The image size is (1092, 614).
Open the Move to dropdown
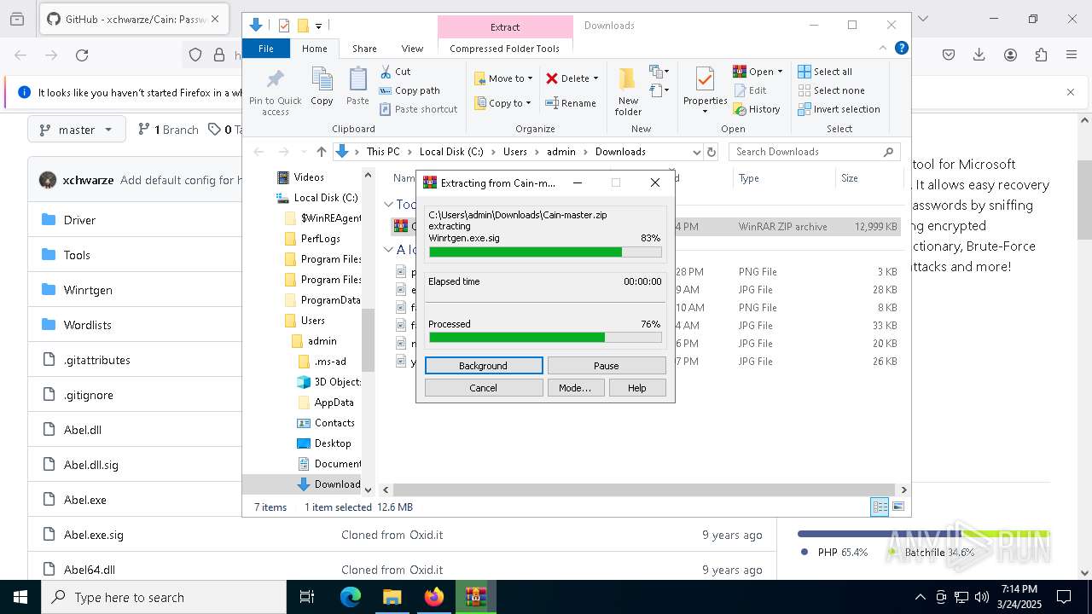503,78
